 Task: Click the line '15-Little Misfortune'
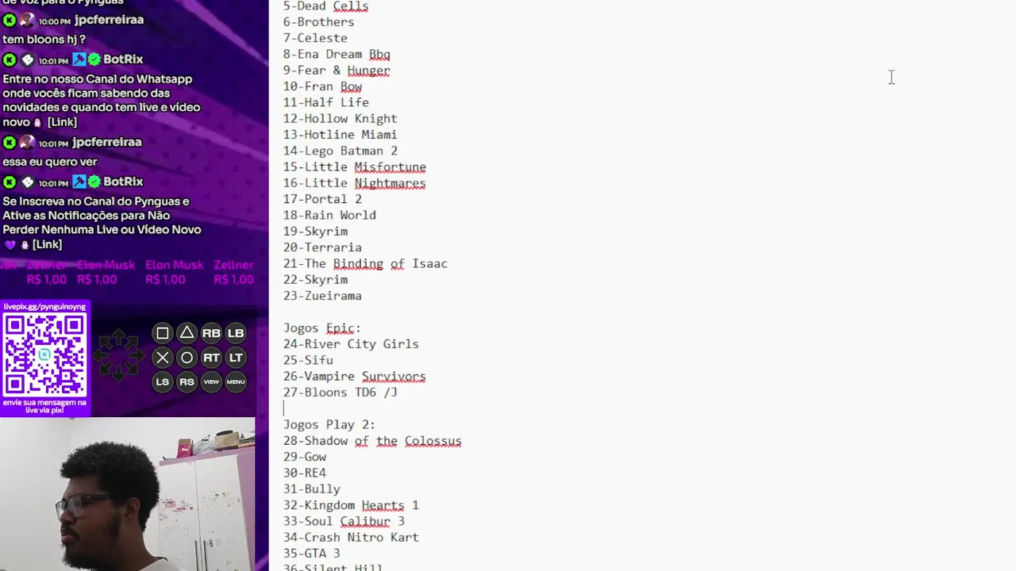(354, 167)
